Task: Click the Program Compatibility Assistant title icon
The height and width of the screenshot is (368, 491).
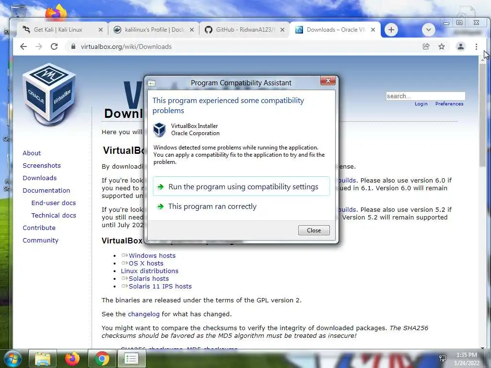Action: click(152, 83)
